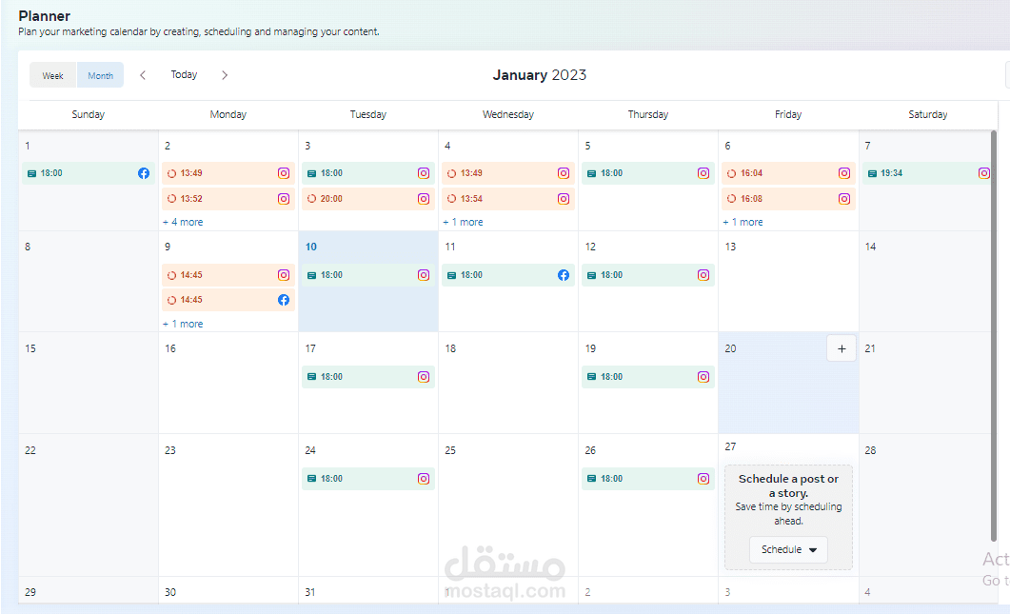Screen dimensions: 1010x614
Task: Open the 18:00 post on January 26
Action: pos(648,479)
